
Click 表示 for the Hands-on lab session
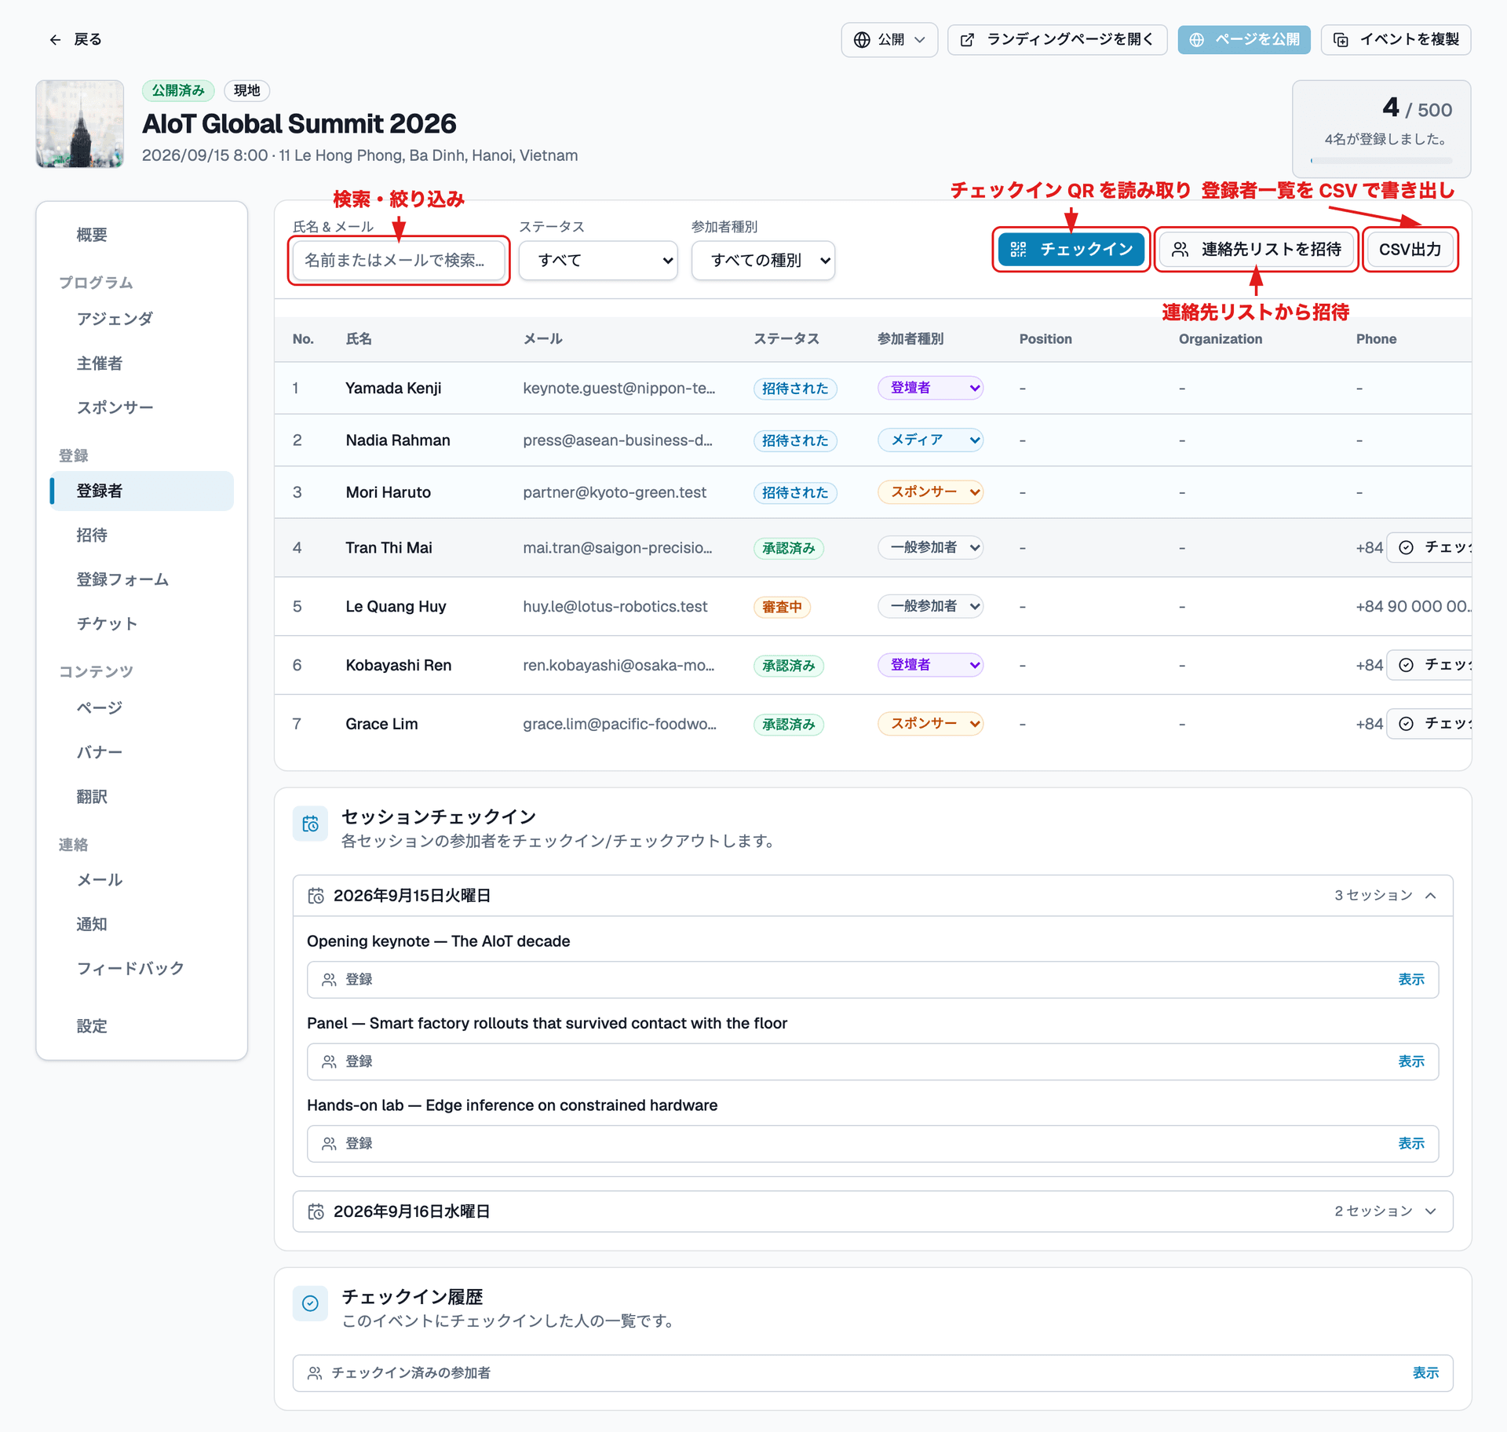click(1410, 1144)
